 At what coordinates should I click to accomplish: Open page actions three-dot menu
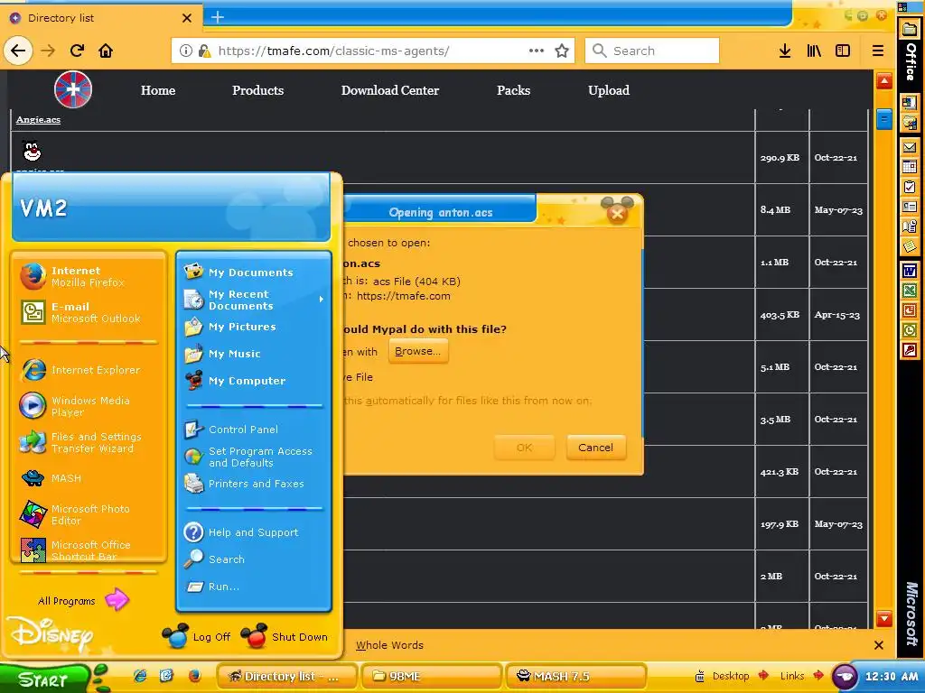pos(537,51)
